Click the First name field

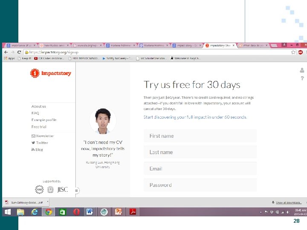point(200,136)
